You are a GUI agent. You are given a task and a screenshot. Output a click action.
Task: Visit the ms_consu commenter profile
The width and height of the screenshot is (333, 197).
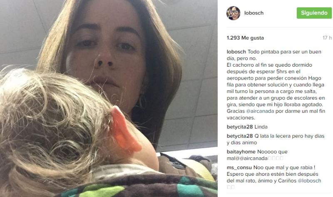point(239,167)
